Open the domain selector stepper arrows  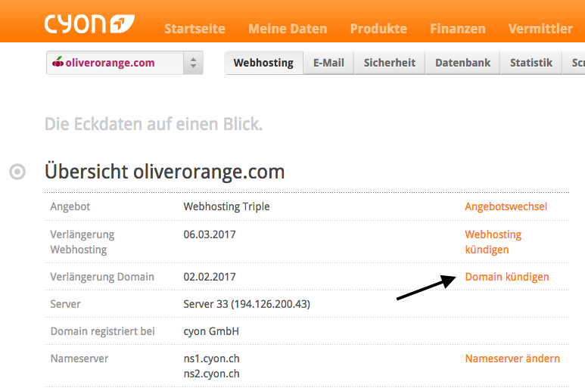coord(193,63)
